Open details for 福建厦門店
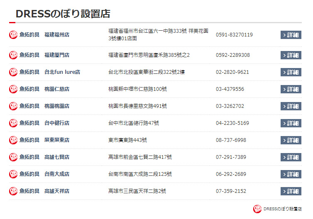 click(x=291, y=55)
